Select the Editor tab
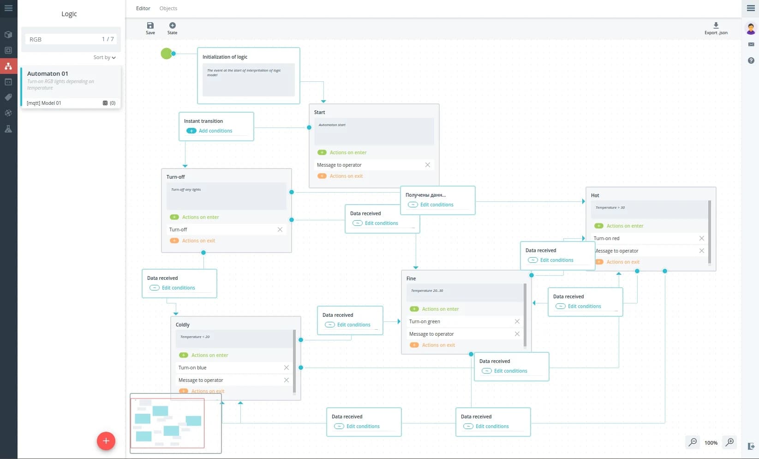 pos(143,8)
